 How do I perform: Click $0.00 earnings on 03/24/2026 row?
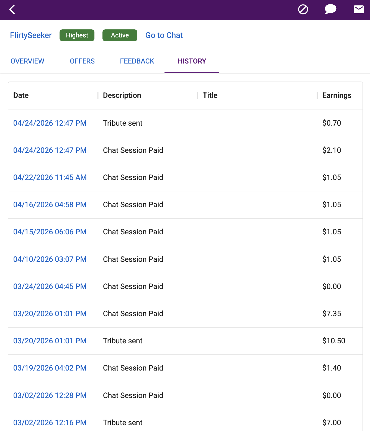coord(332,286)
